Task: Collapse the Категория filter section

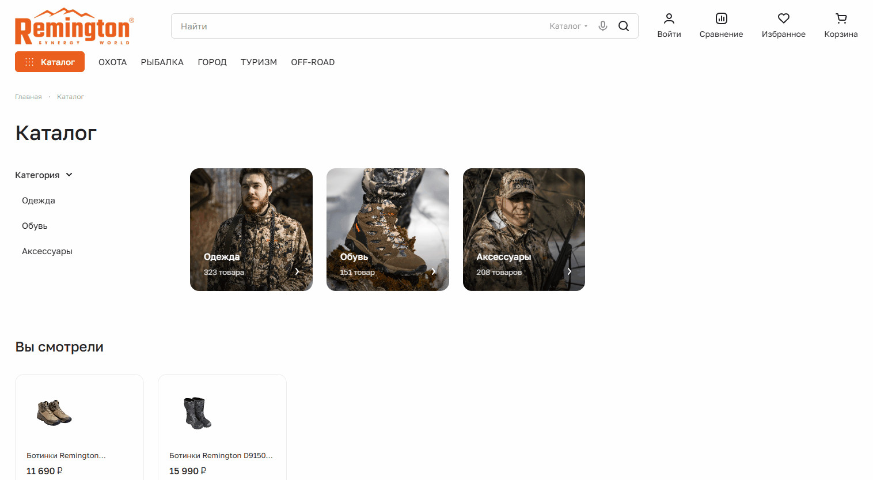Action: pyautogui.click(x=44, y=175)
